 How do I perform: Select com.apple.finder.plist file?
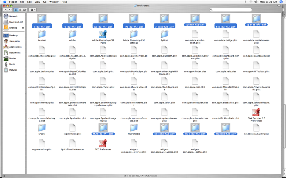[x=195, y=65]
